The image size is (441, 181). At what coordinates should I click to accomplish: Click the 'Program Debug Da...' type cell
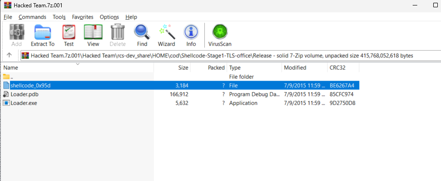click(255, 94)
